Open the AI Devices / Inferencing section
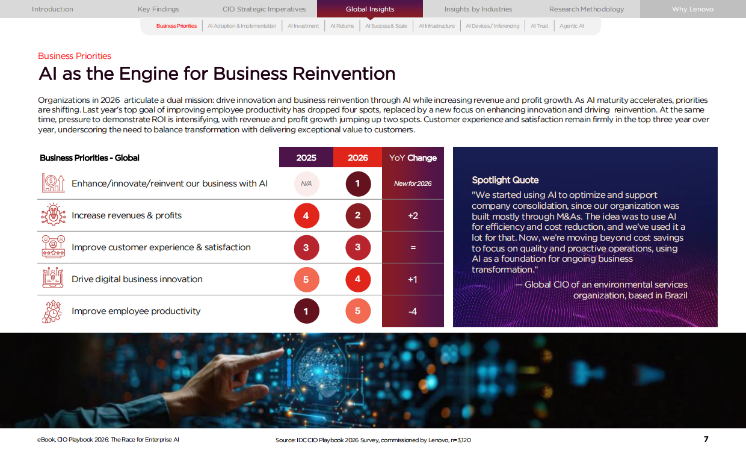The width and height of the screenshot is (746, 453). [x=493, y=26]
